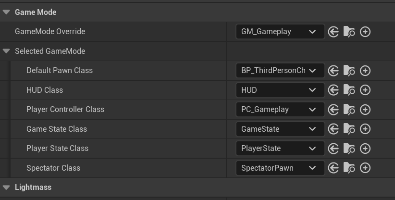Open the PlayerState class dropdown
Screen dimensions: 395x200
(280, 149)
